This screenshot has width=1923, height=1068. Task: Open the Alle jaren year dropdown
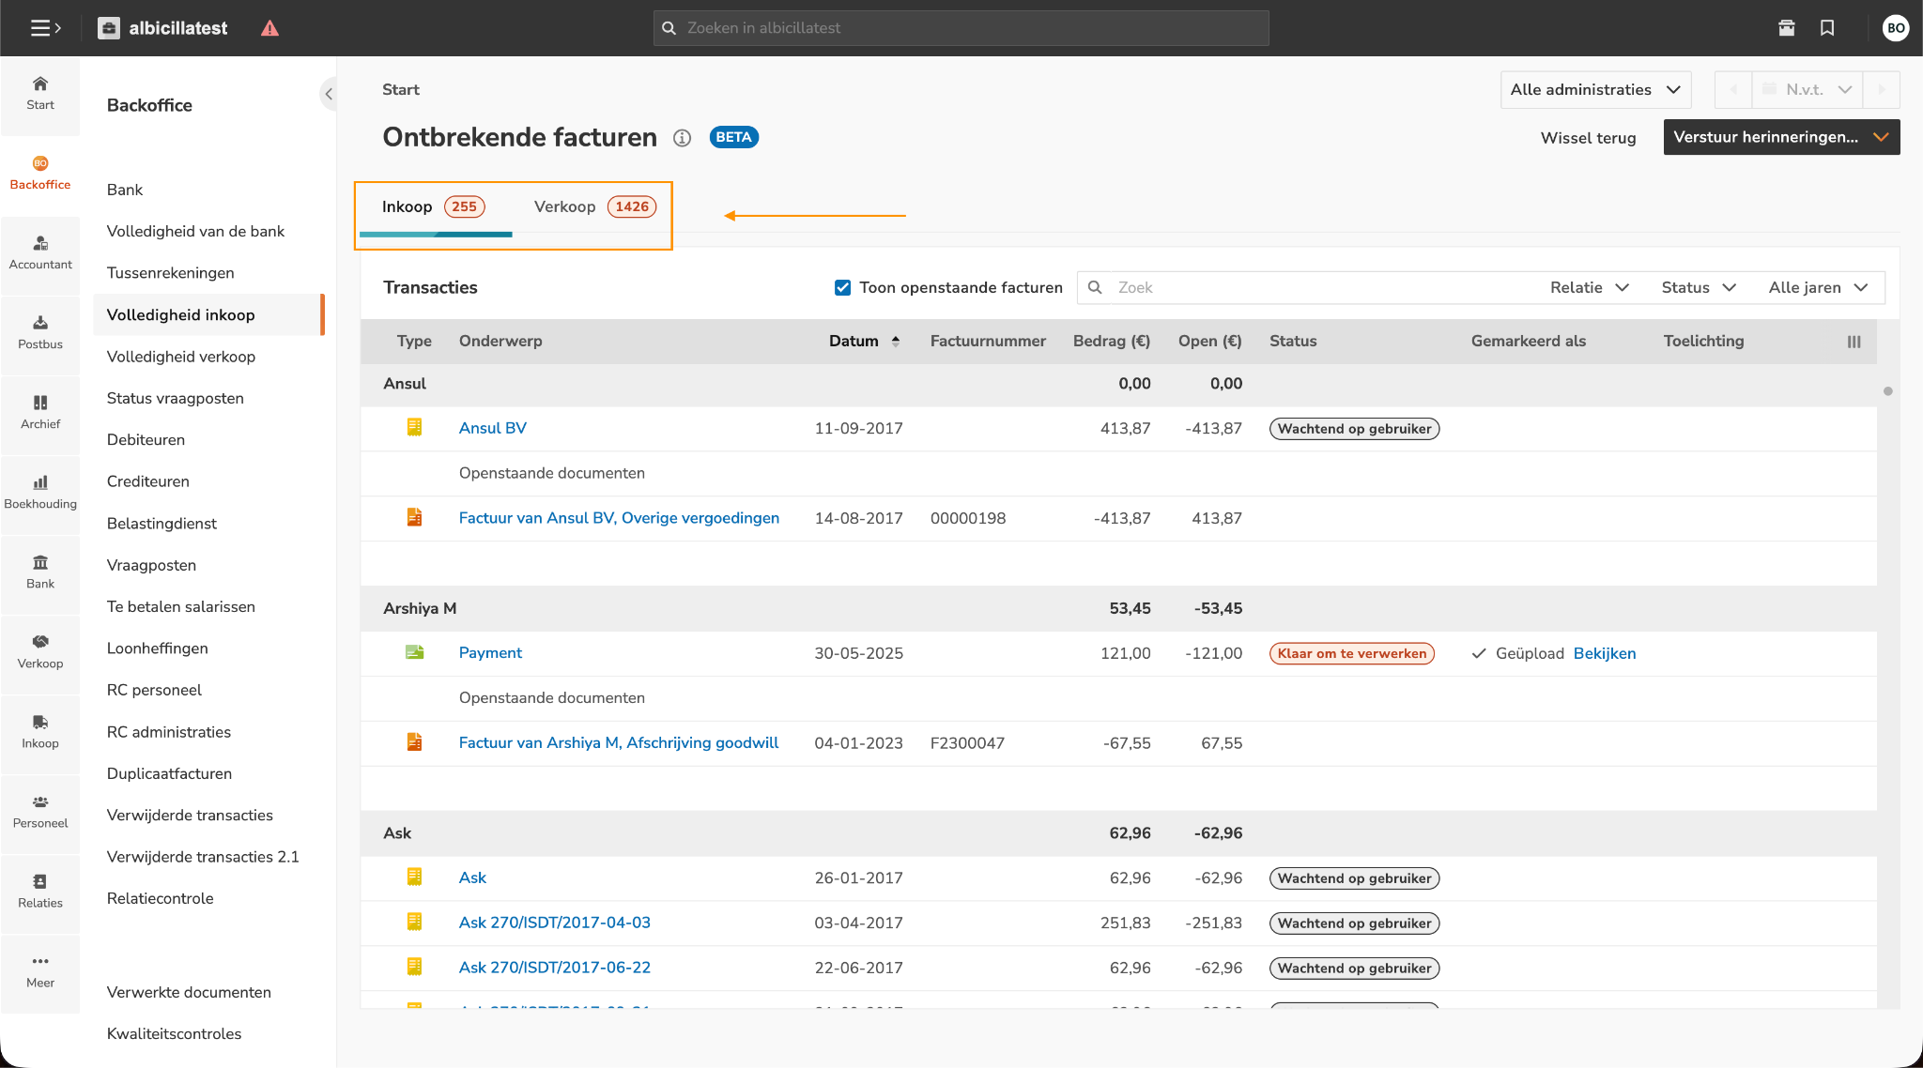1818,288
